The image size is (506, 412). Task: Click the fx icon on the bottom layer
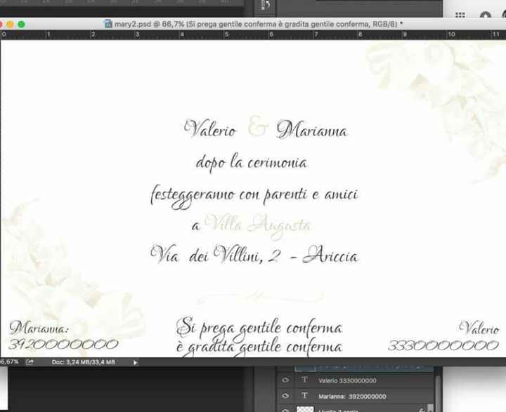[421, 409]
